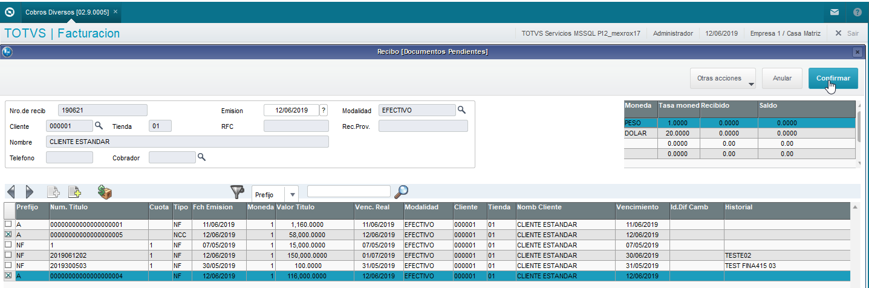Uncheck the NCC row 0000...0005 checkbox
Screen dimensions: 869x288
pyautogui.click(x=8, y=234)
